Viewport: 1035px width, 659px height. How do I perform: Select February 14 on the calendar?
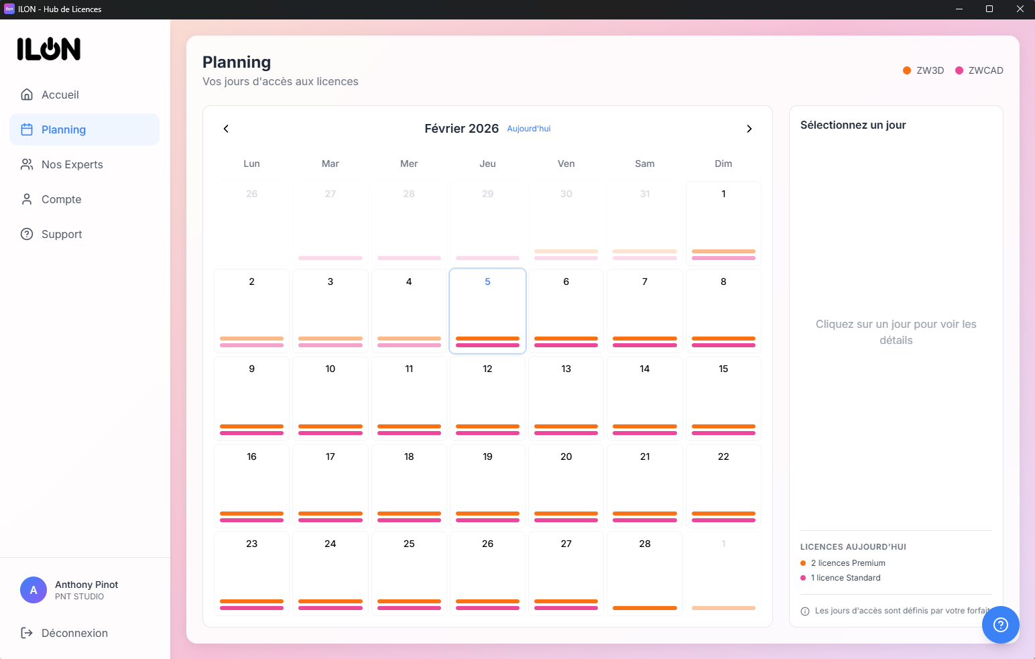[x=644, y=398]
